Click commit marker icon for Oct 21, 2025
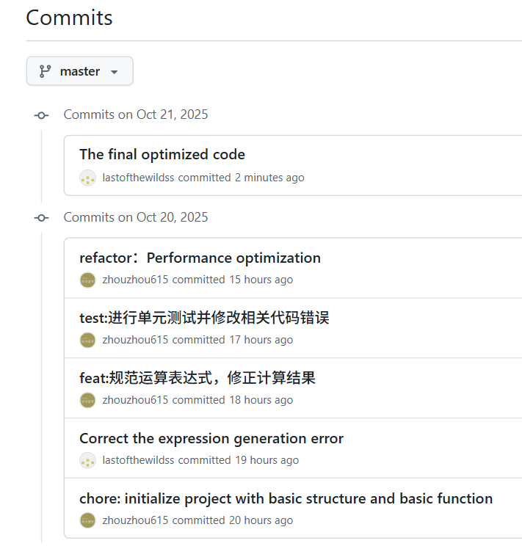The image size is (522, 560). click(42, 115)
